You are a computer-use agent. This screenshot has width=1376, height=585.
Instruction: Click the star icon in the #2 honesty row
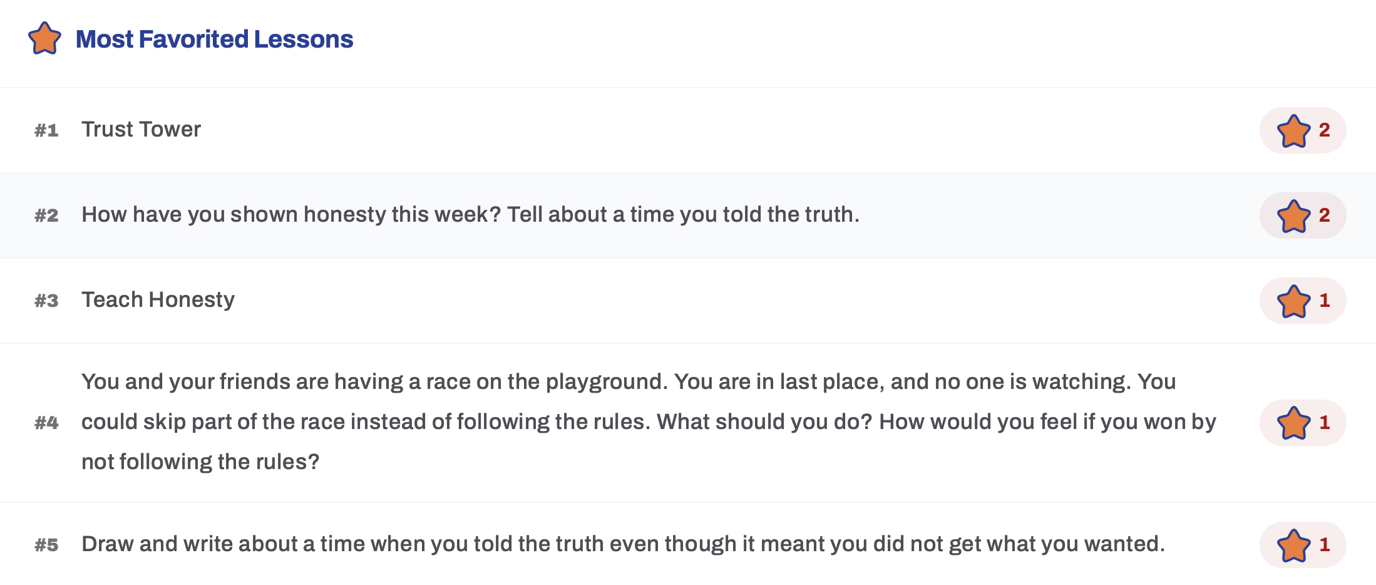click(1293, 216)
